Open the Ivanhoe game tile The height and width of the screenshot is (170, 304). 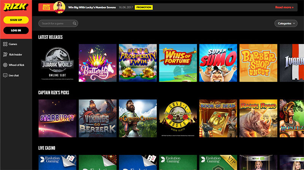[x=292, y=63]
